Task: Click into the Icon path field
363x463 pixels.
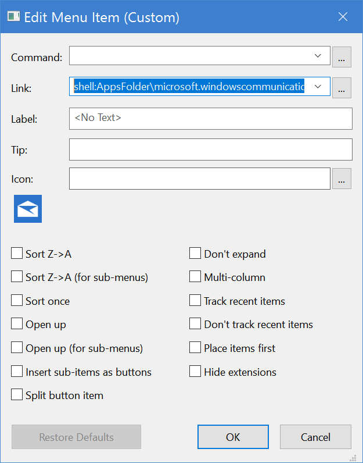Action: (199, 179)
